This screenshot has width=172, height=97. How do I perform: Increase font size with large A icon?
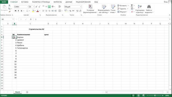click(x=37, y=7)
